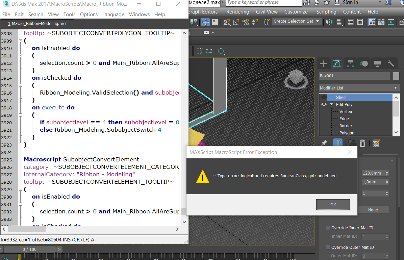Switch to the Hierarchy panel
The image size is (404, 260).
[350, 63]
